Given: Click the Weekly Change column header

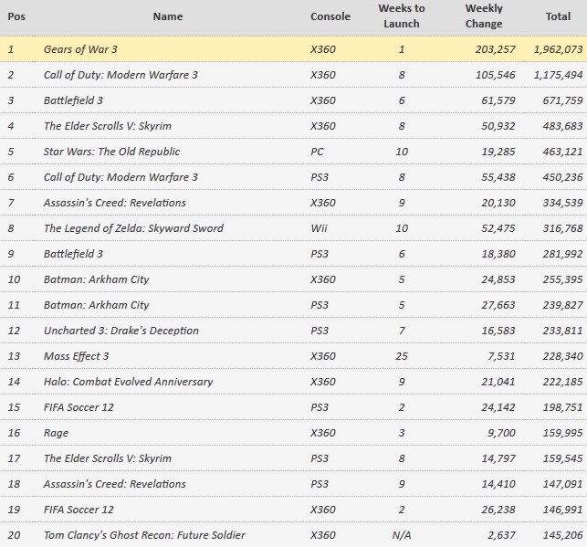Looking at the screenshot, I should (483, 16).
